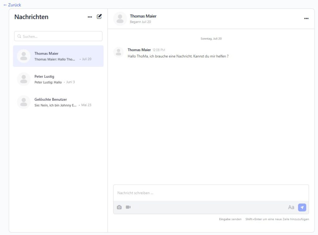Image resolution: width=318 pixels, height=235 pixels.
Task: Open conversation options menu for Thomas Maier
Action: pyautogui.click(x=306, y=19)
